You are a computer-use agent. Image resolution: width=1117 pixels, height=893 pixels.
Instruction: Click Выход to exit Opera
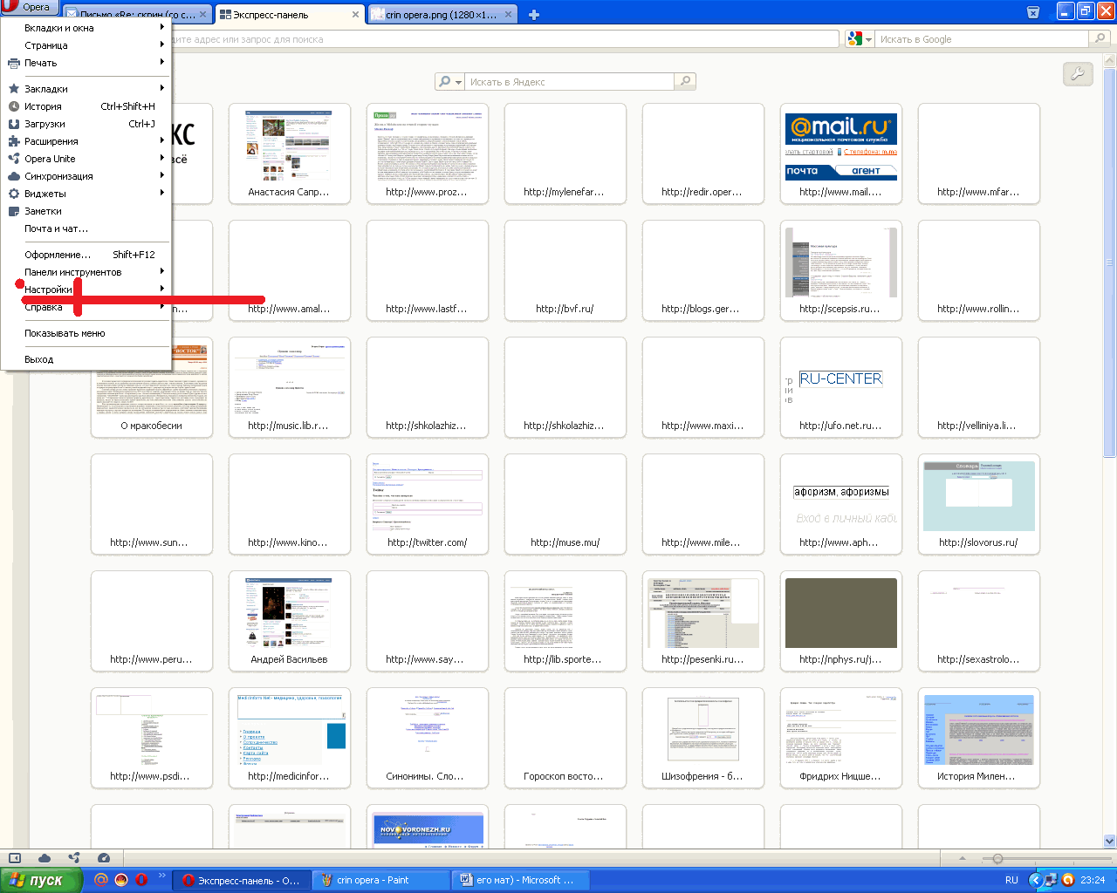click(39, 359)
